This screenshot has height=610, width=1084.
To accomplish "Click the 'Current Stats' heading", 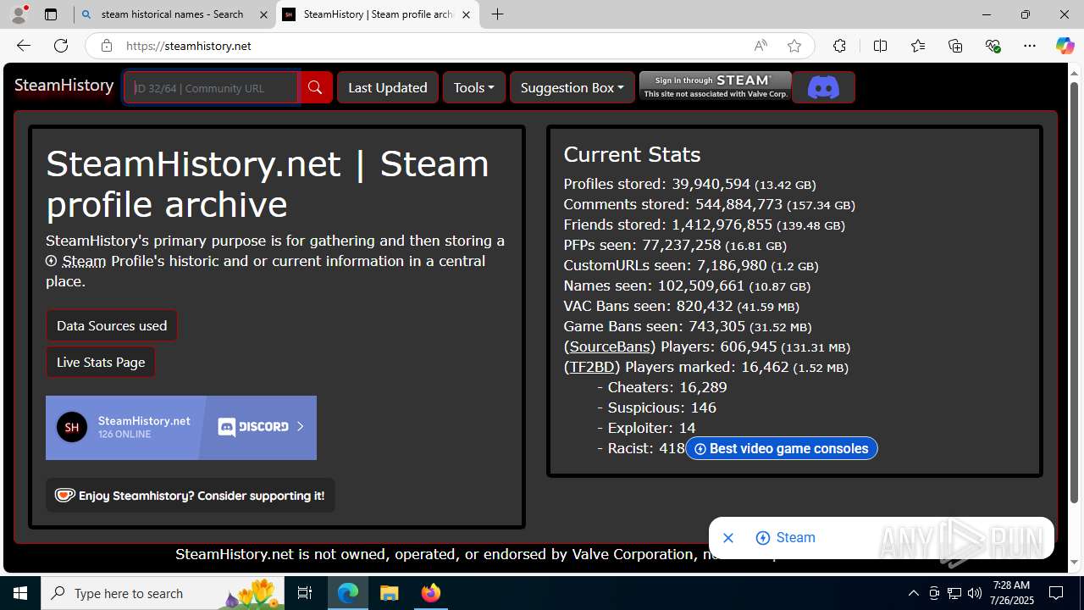I will (x=632, y=154).
